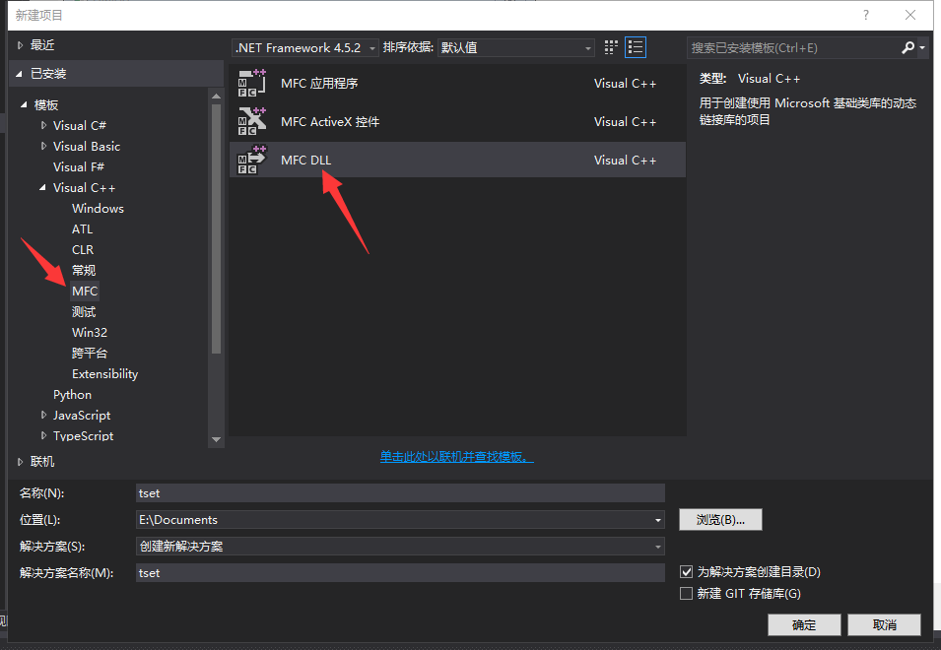Select 常规 template category
Viewport: 941px width, 650px height.
coord(84,271)
